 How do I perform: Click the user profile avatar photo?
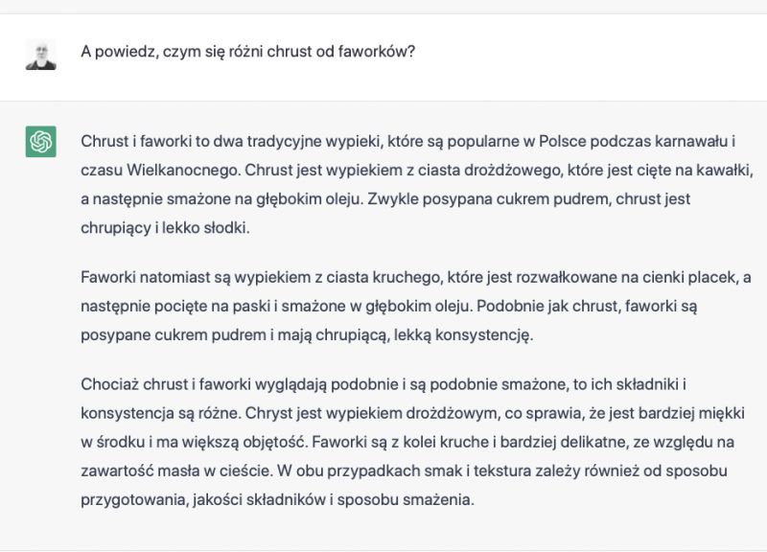(40, 55)
